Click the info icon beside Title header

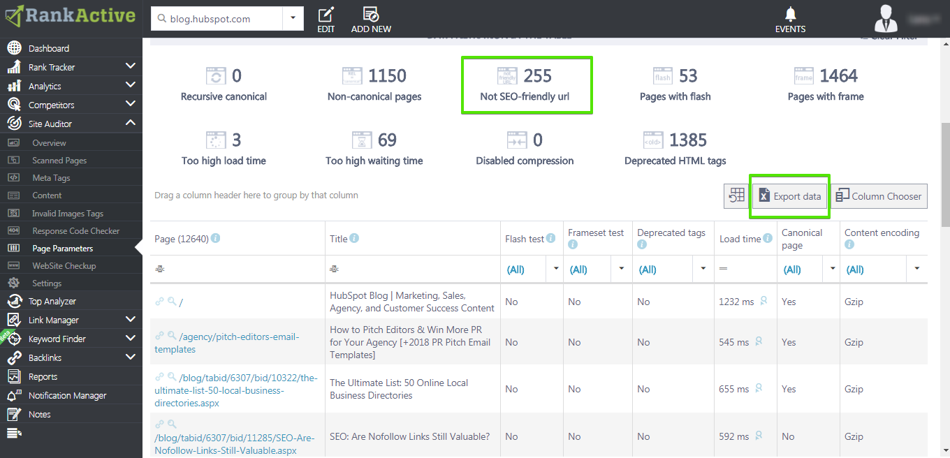coord(354,238)
